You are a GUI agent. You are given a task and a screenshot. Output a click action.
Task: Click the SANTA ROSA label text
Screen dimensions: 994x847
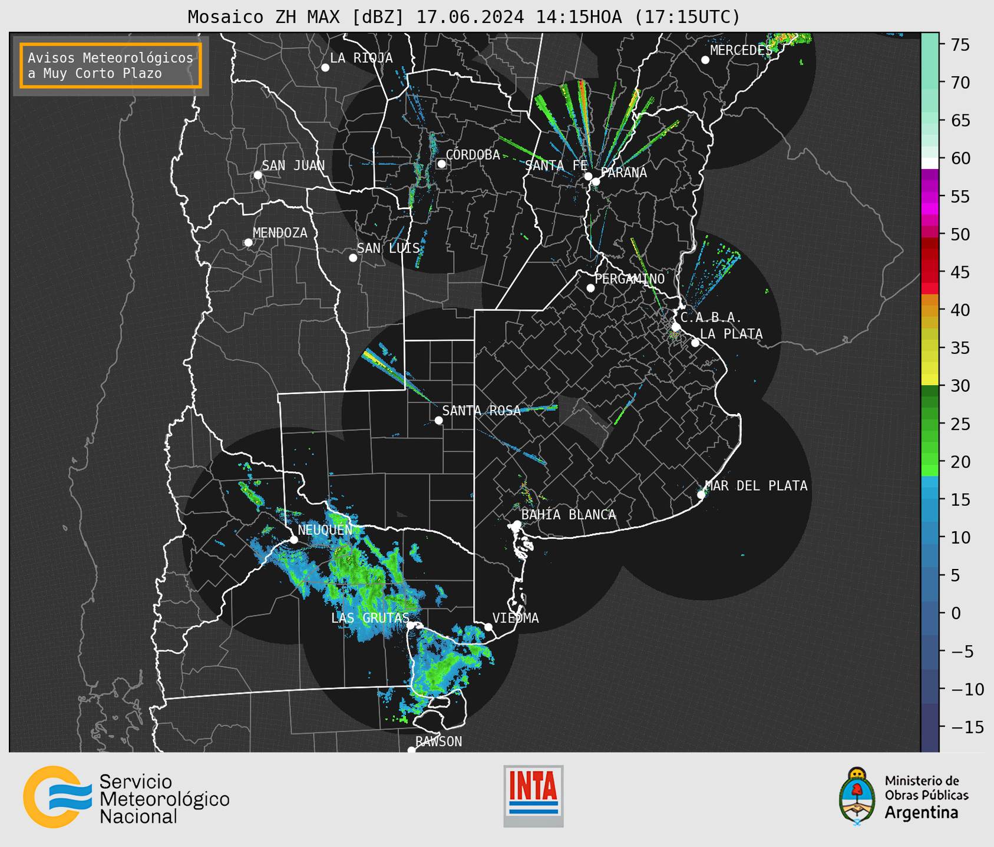481,411
